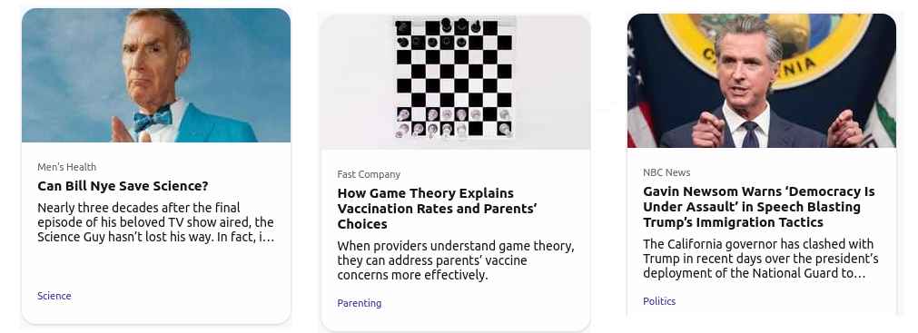
Task: Open the 'Can Bill Nye Save Science?' article thumbnail
Action: tap(156, 75)
